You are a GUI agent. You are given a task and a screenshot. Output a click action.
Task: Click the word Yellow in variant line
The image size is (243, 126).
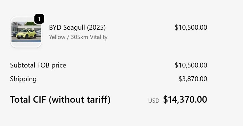pos(57,37)
